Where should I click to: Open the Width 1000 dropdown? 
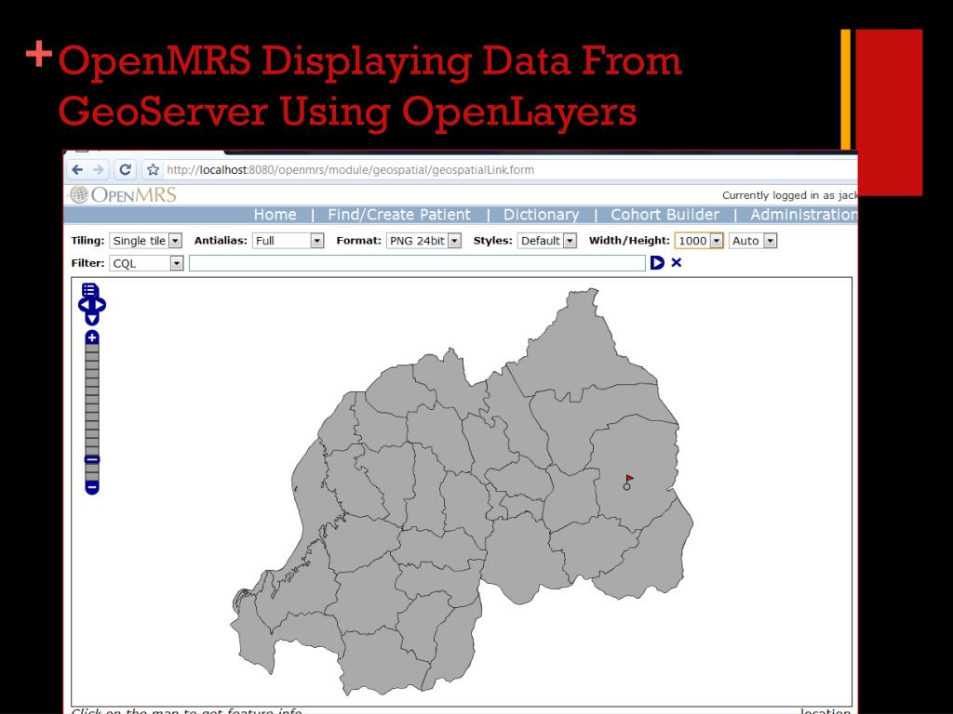(699, 241)
